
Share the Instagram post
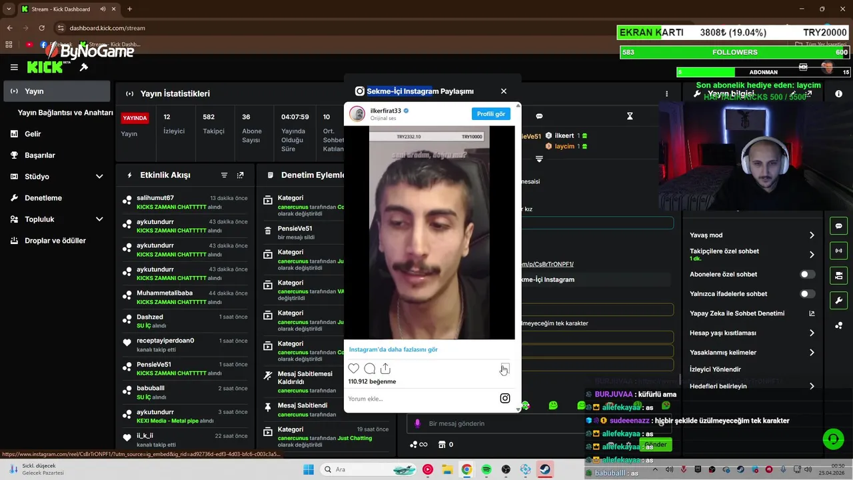click(x=385, y=369)
